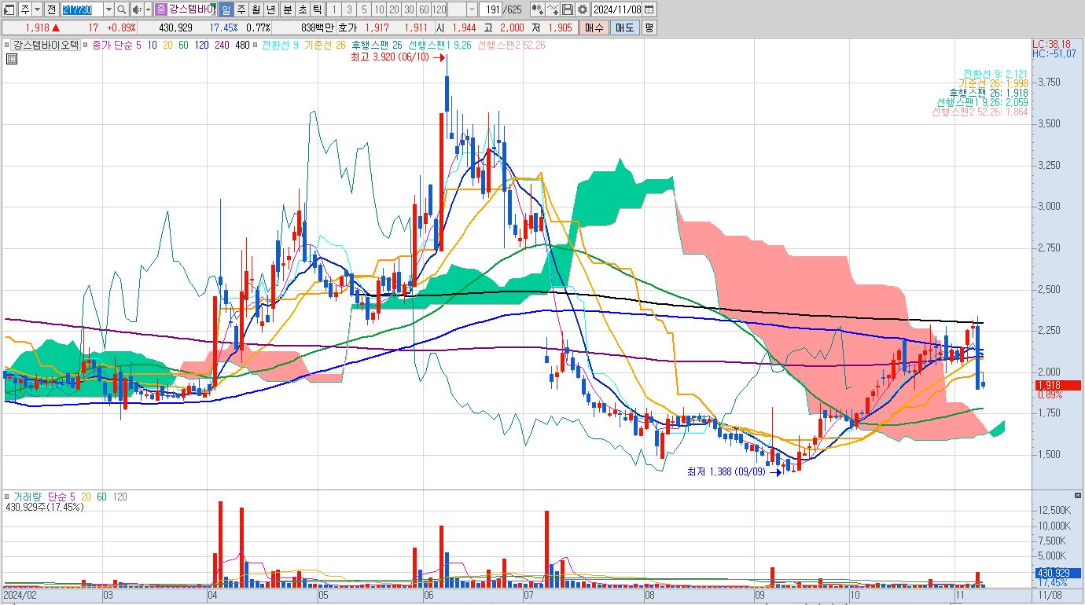This screenshot has height=605, width=1085.
Task: Click the save floppy disk icon
Action: [x=567, y=9]
